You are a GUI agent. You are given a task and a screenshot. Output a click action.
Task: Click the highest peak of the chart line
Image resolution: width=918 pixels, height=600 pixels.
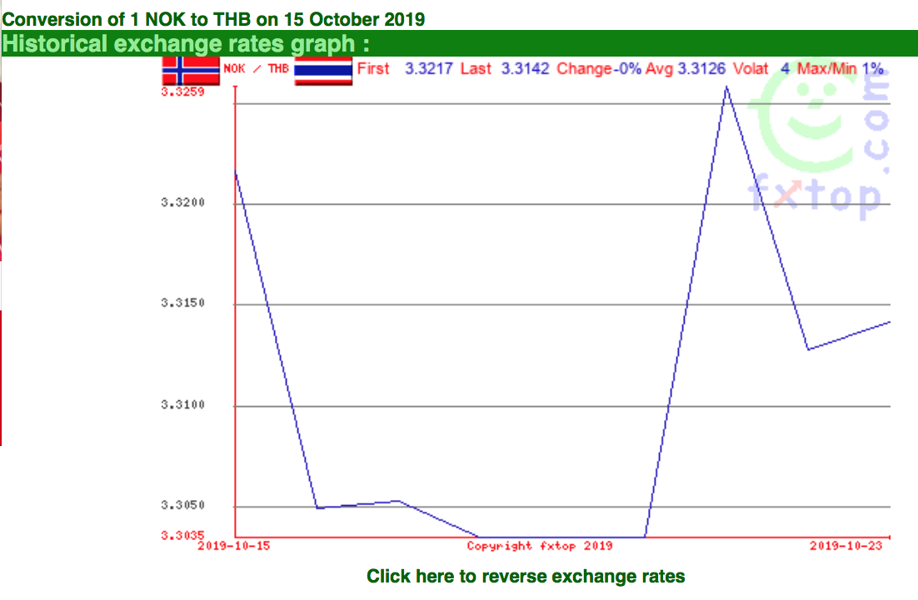(726, 87)
